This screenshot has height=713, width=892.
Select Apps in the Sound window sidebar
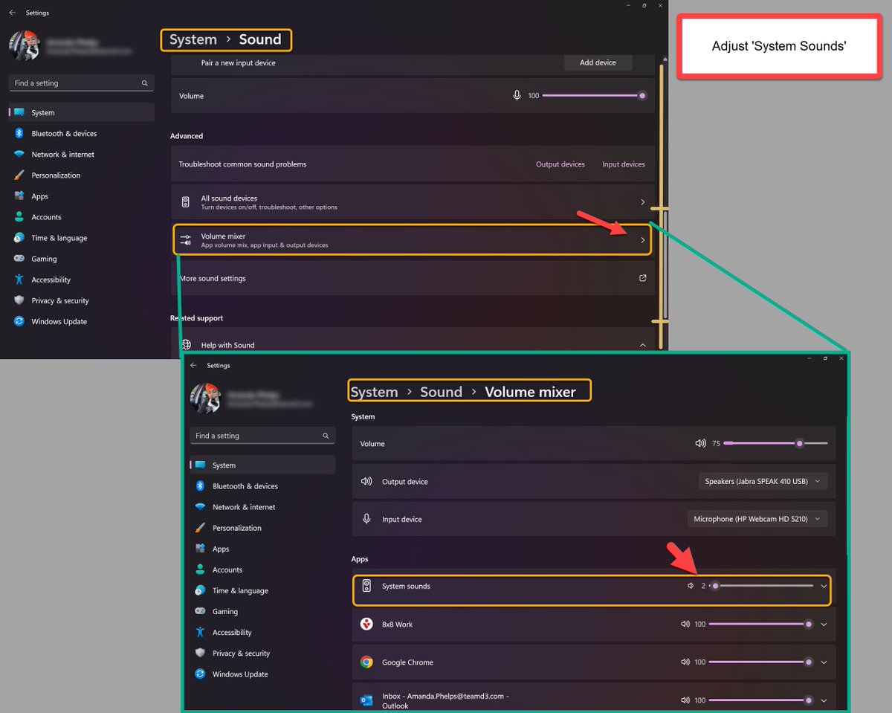[x=82, y=196]
